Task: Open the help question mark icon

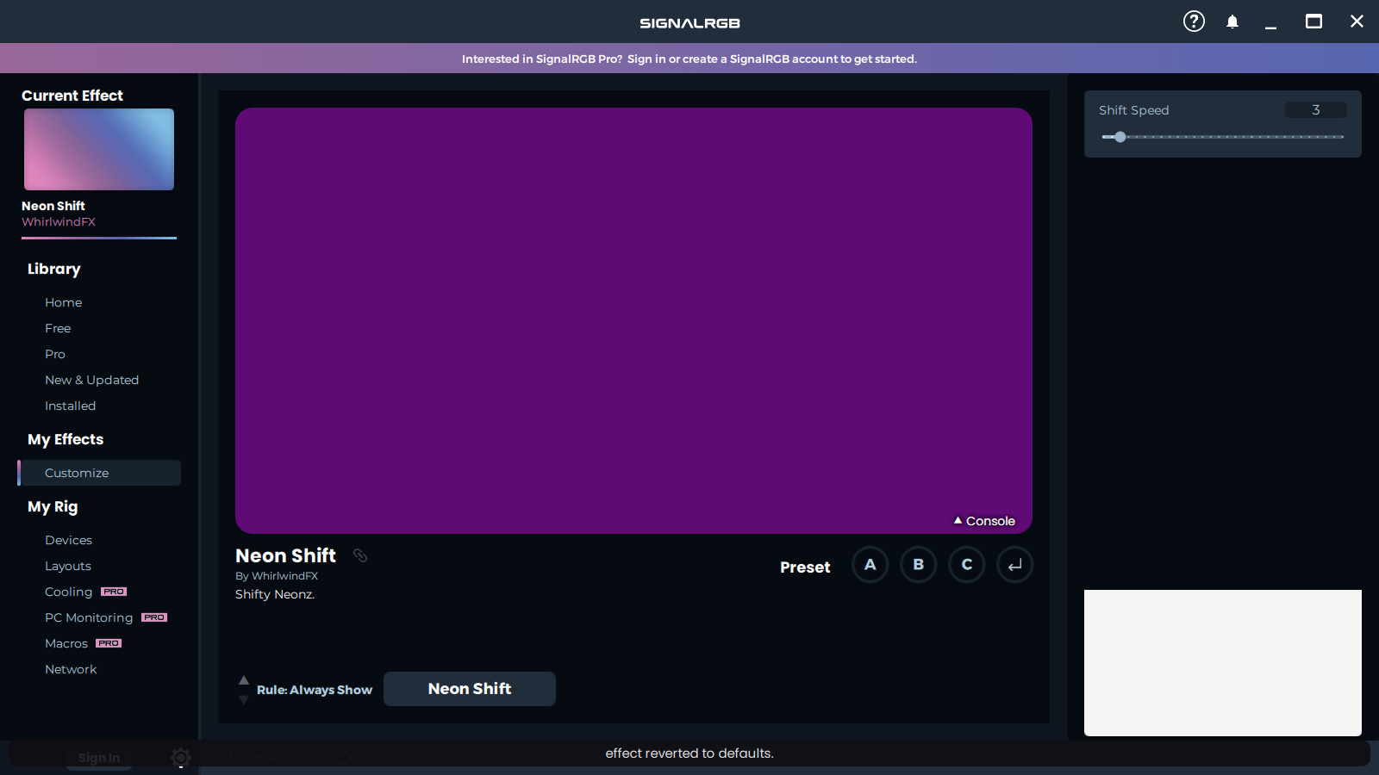Action: tap(1194, 22)
